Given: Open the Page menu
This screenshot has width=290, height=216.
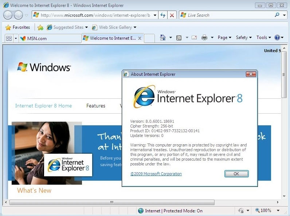Looking at the screenshot, I should click(224, 38).
